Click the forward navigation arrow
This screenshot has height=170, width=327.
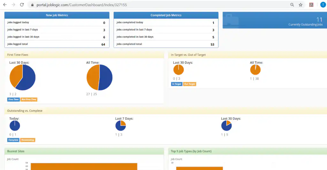(x=13, y=4)
